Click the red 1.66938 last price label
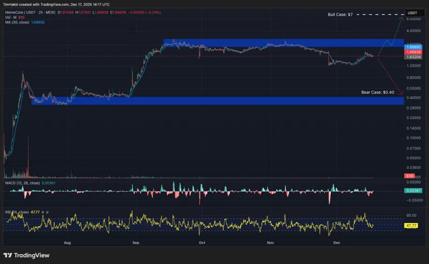Viewport: 429px width, 264px height. 413,52
